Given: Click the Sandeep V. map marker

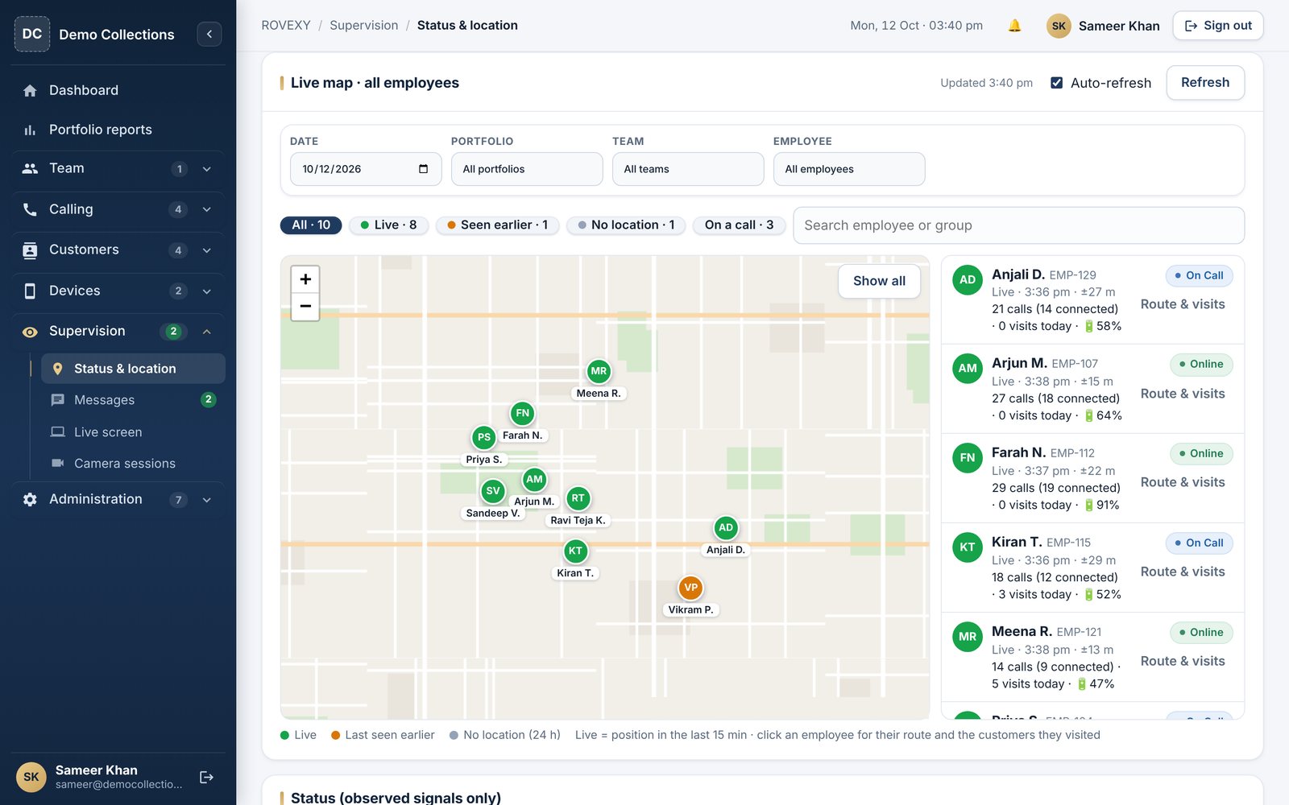Looking at the screenshot, I should pos(493,491).
